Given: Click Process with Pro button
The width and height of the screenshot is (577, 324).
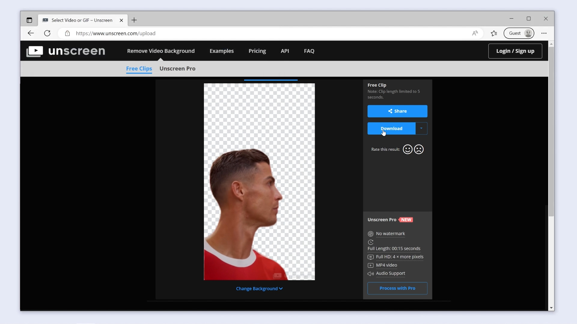Looking at the screenshot, I should pos(397,288).
